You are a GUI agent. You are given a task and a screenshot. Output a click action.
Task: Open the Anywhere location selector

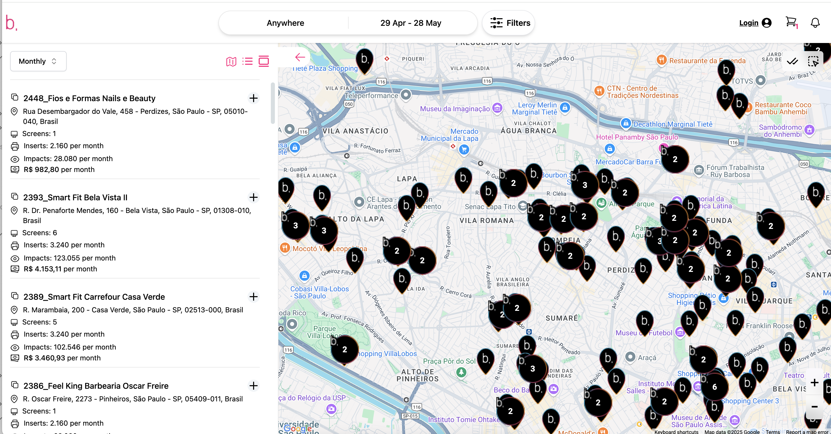click(285, 23)
